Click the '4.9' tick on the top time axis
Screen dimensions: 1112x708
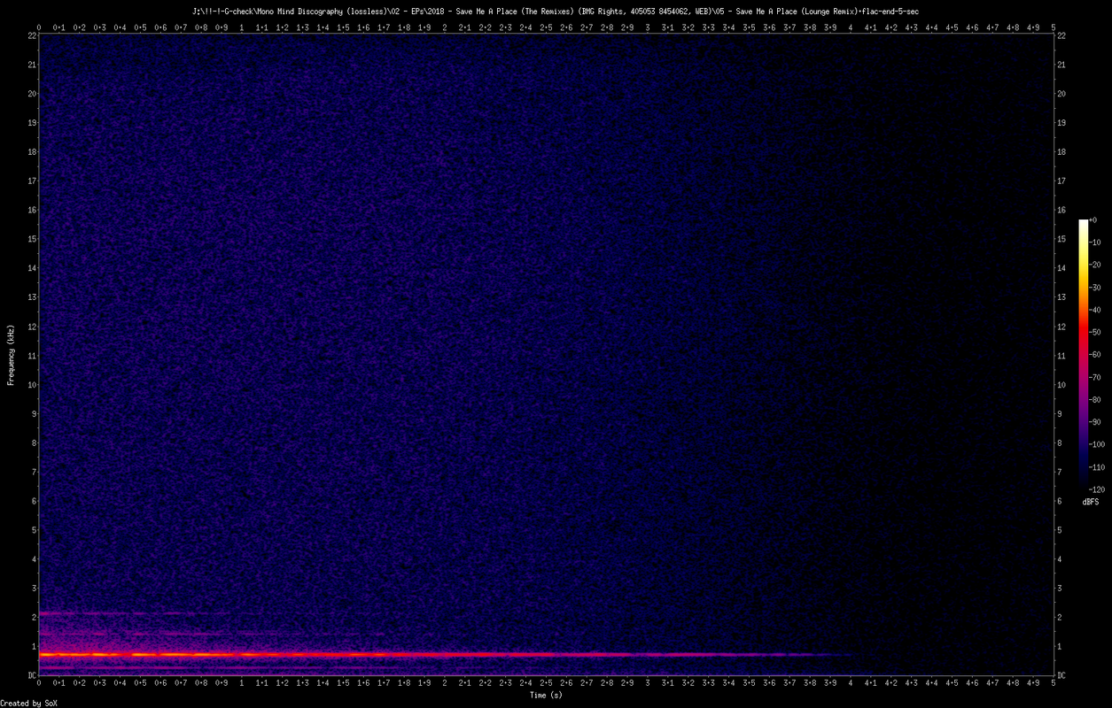(x=1033, y=27)
